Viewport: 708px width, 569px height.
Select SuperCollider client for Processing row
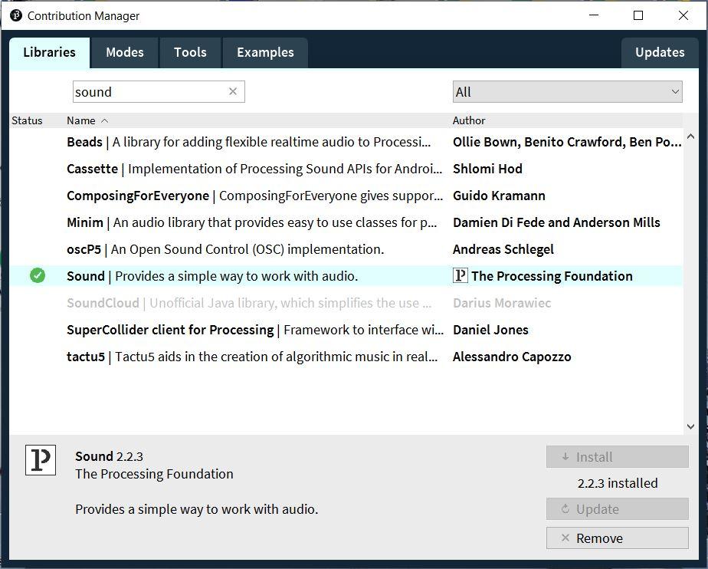point(346,330)
